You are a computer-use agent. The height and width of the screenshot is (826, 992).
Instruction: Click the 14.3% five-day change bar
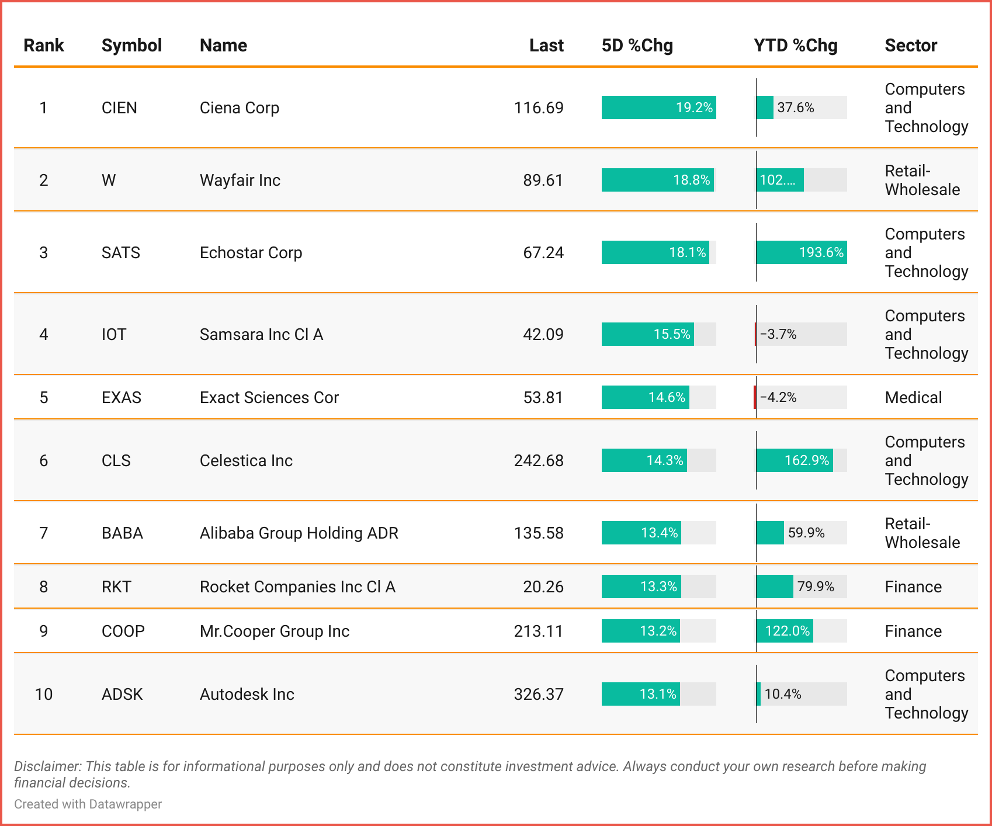tap(644, 460)
